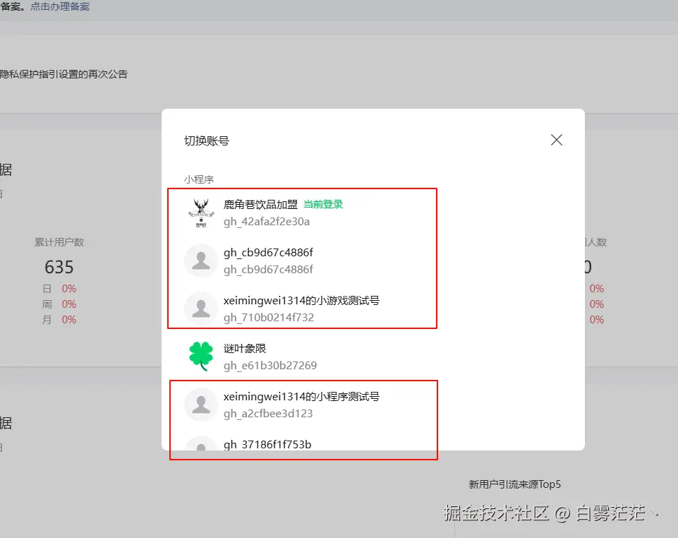Switch to xeimingwei1314的小游戏测试号 account
The image size is (678, 538).
coord(303,308)
